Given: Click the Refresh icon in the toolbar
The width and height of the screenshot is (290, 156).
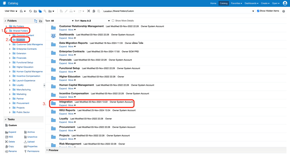Looking at the screenshot, I should (x=30, y=11).
